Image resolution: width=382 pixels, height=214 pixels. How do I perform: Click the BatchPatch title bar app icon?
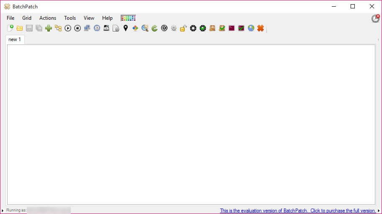pos(7,7)
